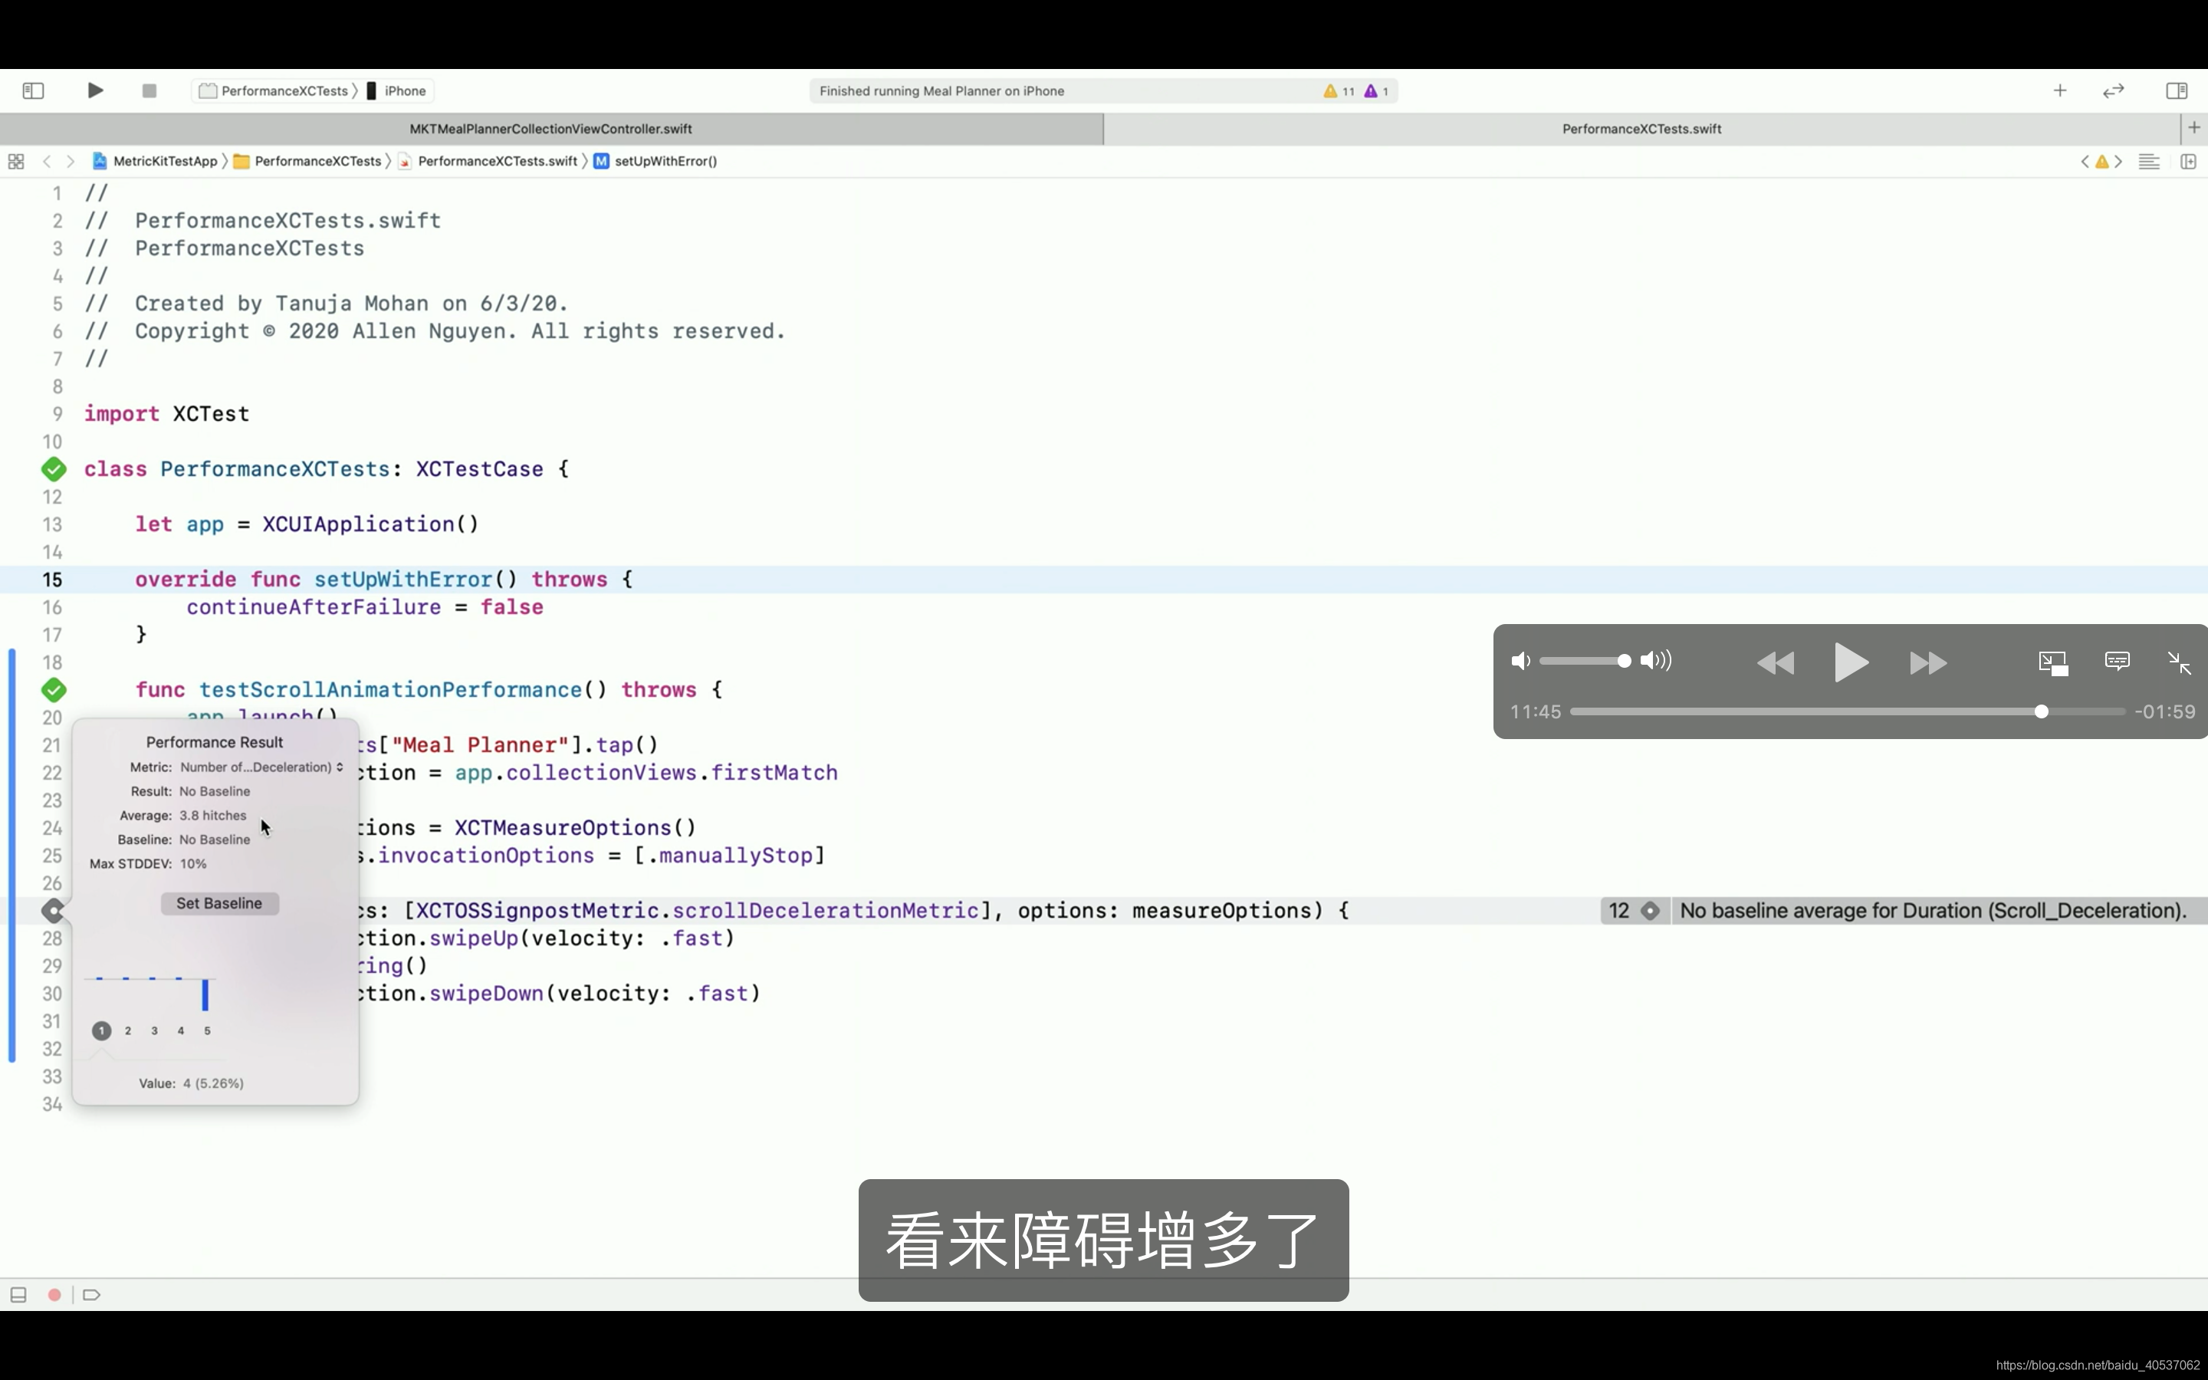Adjust the video volume slider

point(1585,661)
